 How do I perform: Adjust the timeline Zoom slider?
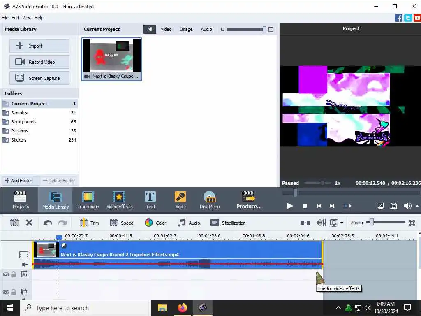tap(372, 222)
